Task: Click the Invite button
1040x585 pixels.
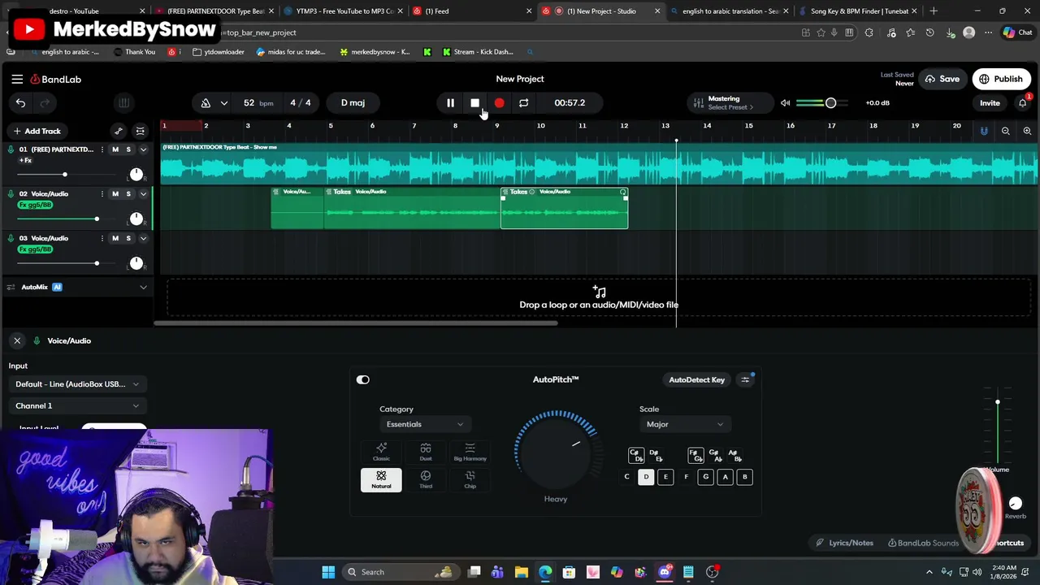Action: click(x=990, y=103)
